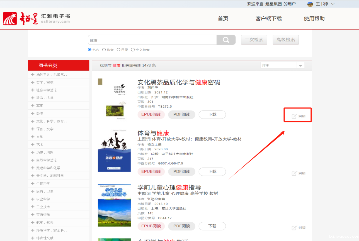Click plus icon beside 文学
The width and height of the screenshot is (359, 241).
pyautogui.click(x=33, y=137)
